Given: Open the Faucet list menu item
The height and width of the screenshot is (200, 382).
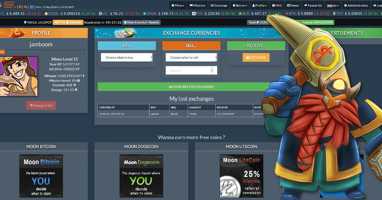Looking at the screenshot, I should point(313,5).
